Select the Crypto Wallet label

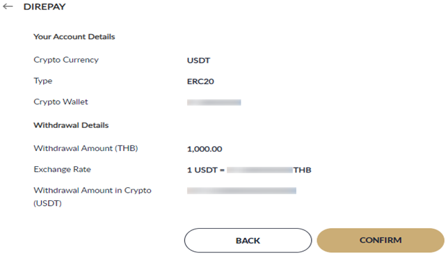tap(61, 102)
